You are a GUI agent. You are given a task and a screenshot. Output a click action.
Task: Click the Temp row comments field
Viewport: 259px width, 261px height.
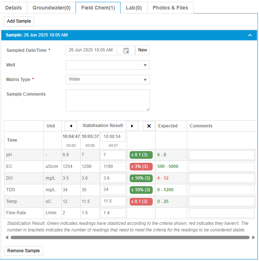click(222, 201)
